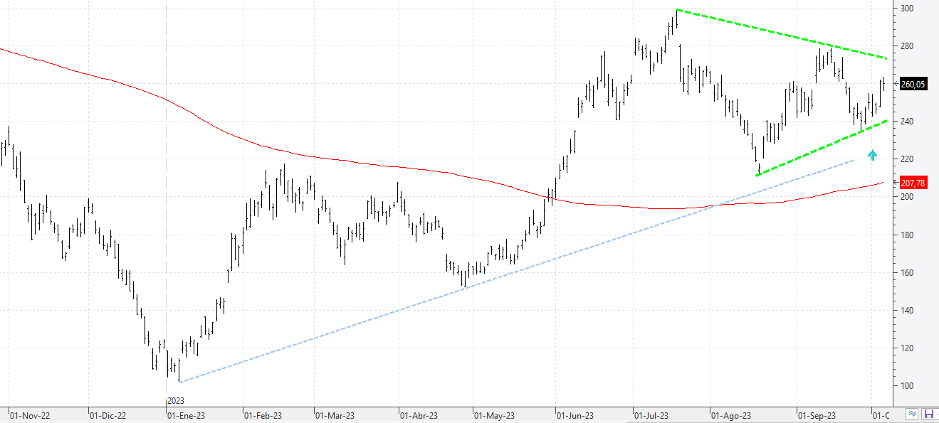Click the 140 price level on the axis

click(x=908, y=311)
